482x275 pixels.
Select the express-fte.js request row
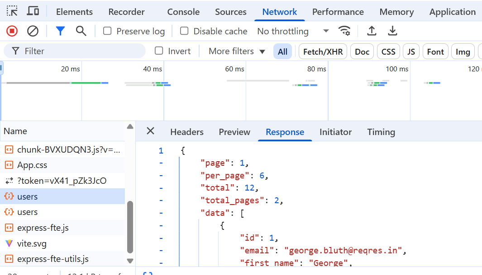tap(62, 228)
